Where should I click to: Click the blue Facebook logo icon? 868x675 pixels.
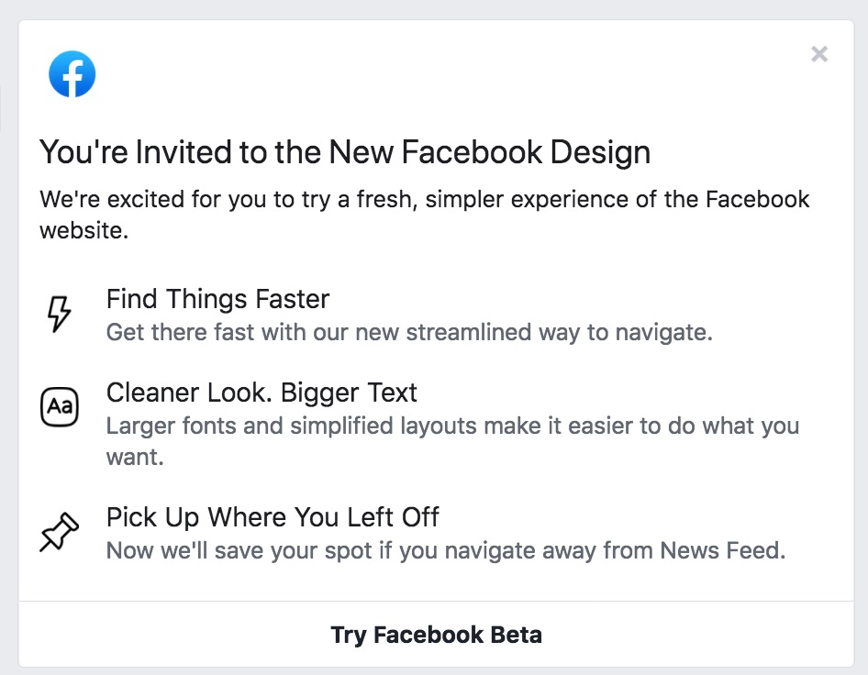point(72,74)
